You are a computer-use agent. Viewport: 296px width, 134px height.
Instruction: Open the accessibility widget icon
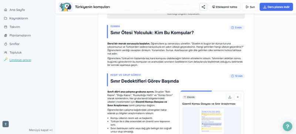pyautogui.click(x=6, y=124)
